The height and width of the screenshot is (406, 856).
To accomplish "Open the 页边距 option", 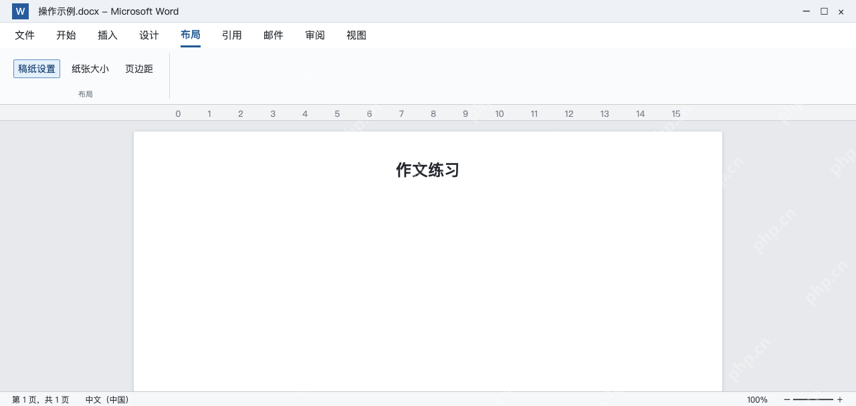I will [x=139, y=69].
